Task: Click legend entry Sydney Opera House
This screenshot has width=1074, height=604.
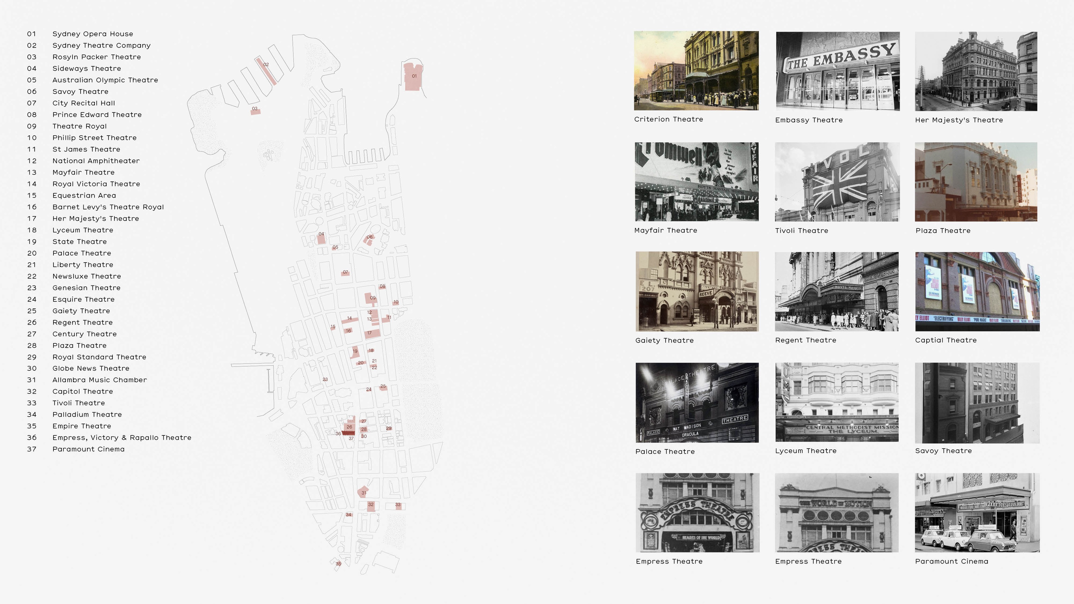Action: pos(93,34)
